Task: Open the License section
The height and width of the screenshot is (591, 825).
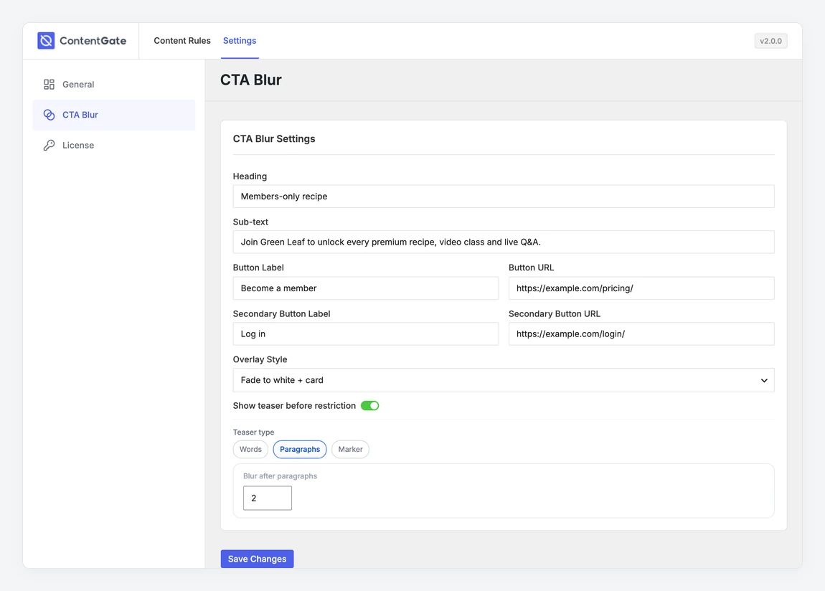Action: point(113,145)
